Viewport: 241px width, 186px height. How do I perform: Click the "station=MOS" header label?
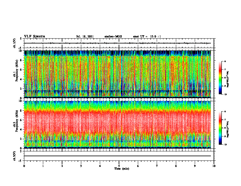(113, 36)
